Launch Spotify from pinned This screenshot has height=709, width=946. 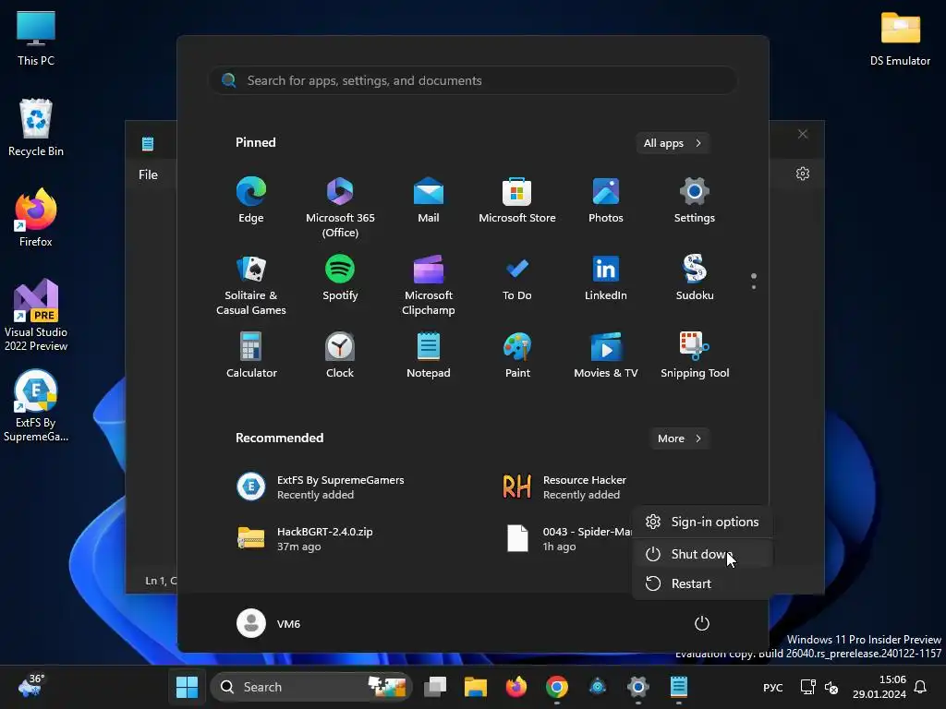pos(340,278)
